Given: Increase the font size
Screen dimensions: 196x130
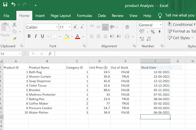Looking at the screenshot, I should click(75, 27).
